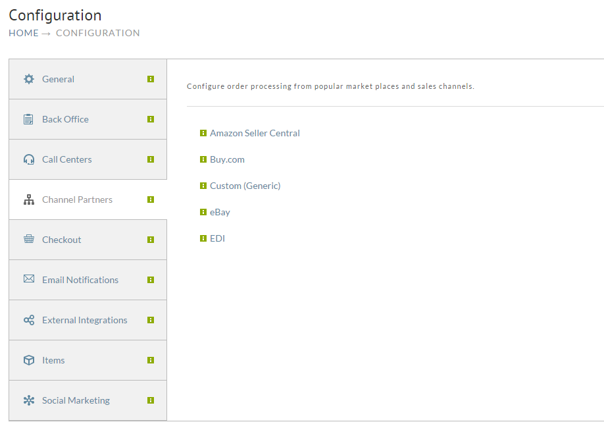The height and width of the screenshot is (426, 604).
Task: Switch to Back Office tab
Action: point(88,119)
